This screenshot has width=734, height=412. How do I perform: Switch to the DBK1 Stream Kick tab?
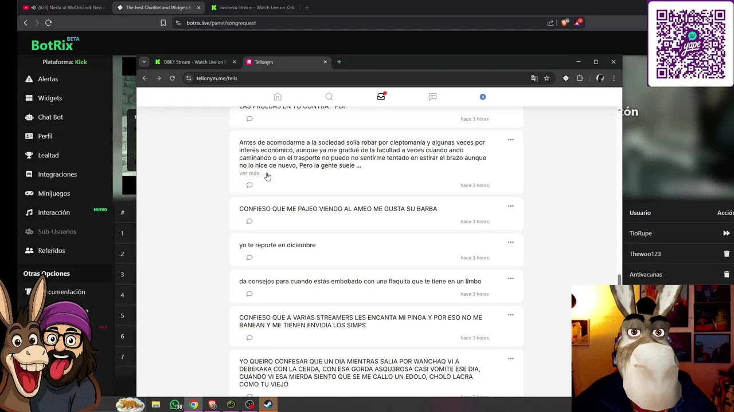(195, 62)
